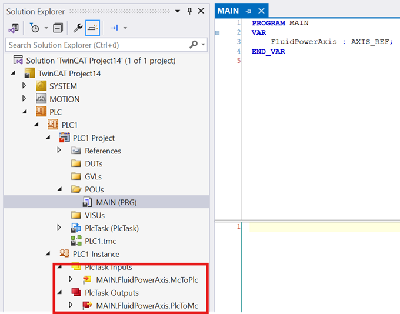The height and width of the screenshot is (314, 400).
Task: Click the MAIN.FluidPowerAxis.McToPlc input icon
Action: pyautogui.click(x=87, y=279)
